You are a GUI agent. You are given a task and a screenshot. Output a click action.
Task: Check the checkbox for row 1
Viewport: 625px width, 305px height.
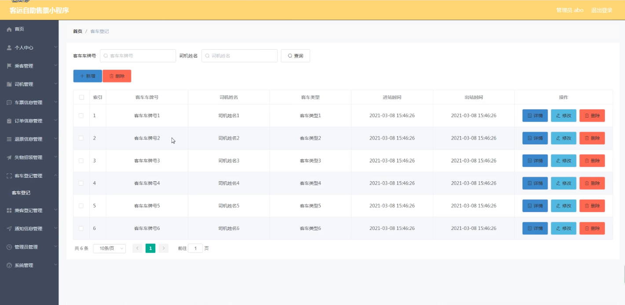click(x=81, y=116)
